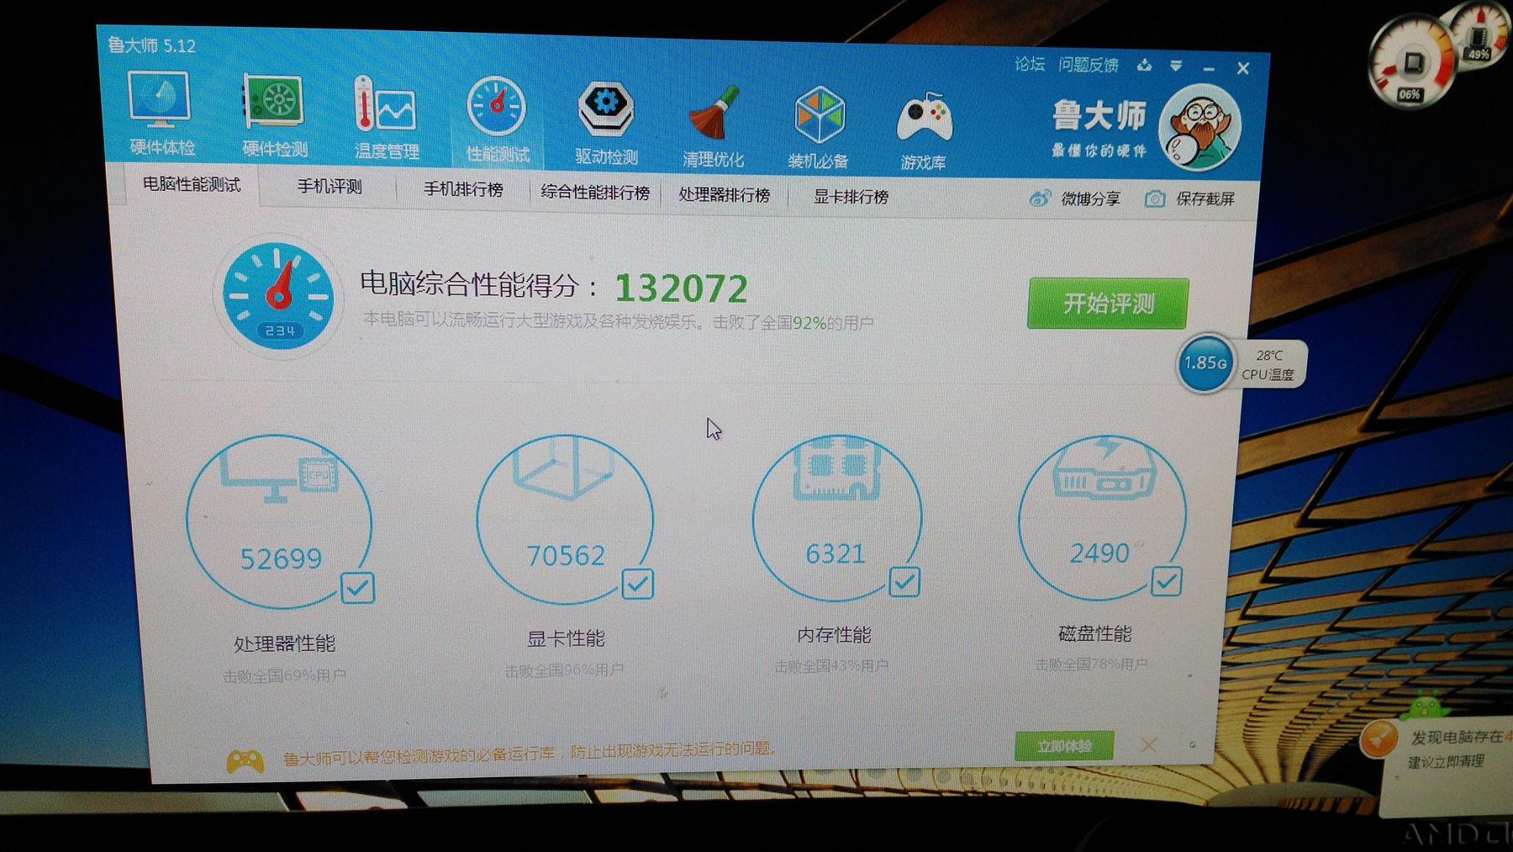Click the 52699 processor score
The height and width of the screenshot is (852, 1513).
(x=281, y=558)
